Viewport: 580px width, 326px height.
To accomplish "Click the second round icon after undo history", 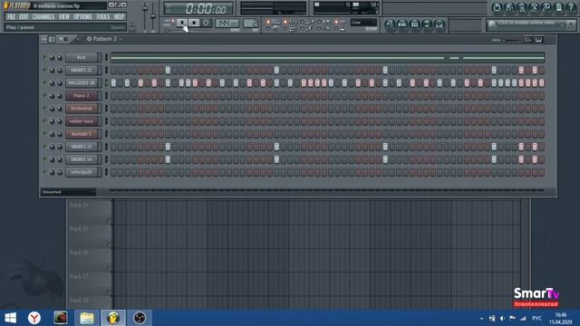I will 509,7.
